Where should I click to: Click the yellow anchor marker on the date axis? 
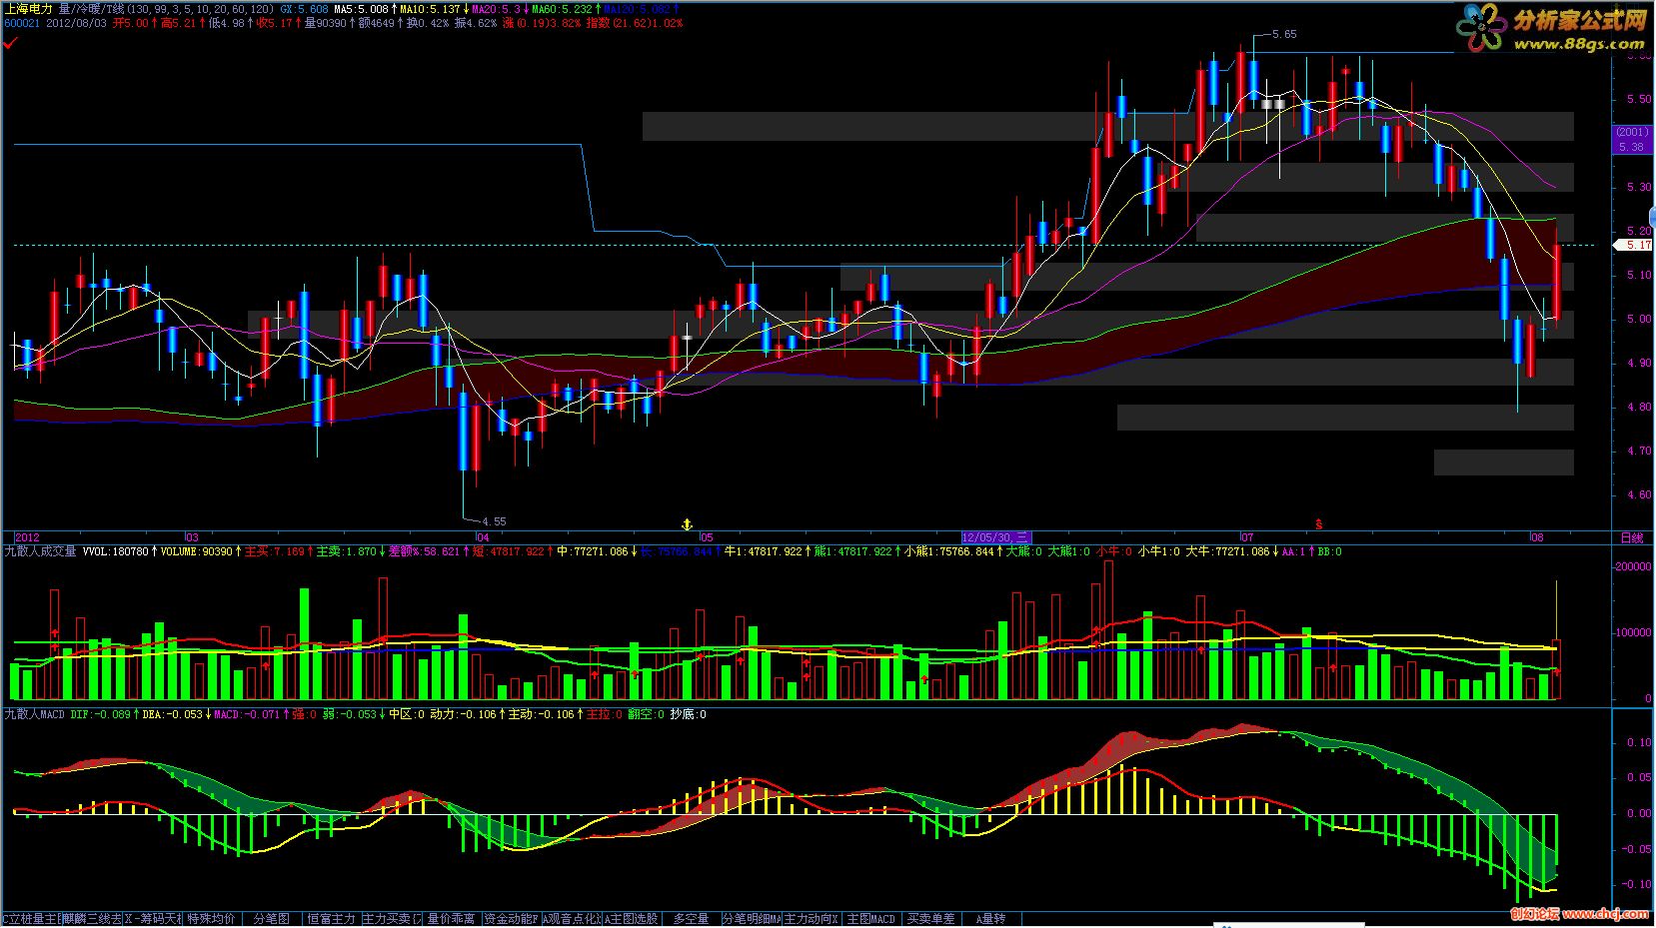687,524
